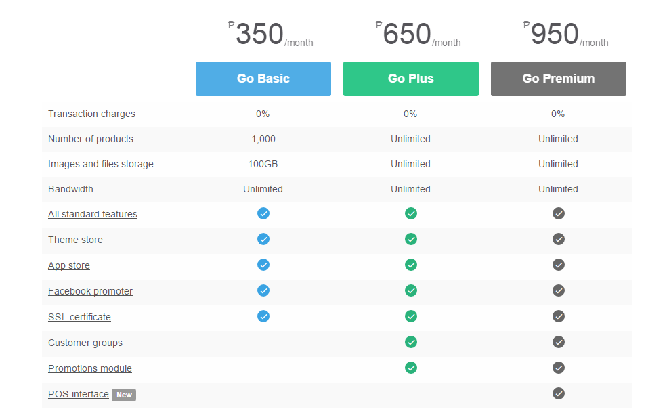Click gray checkmark in POS interface row
The image size is (646, 413).
559,393
